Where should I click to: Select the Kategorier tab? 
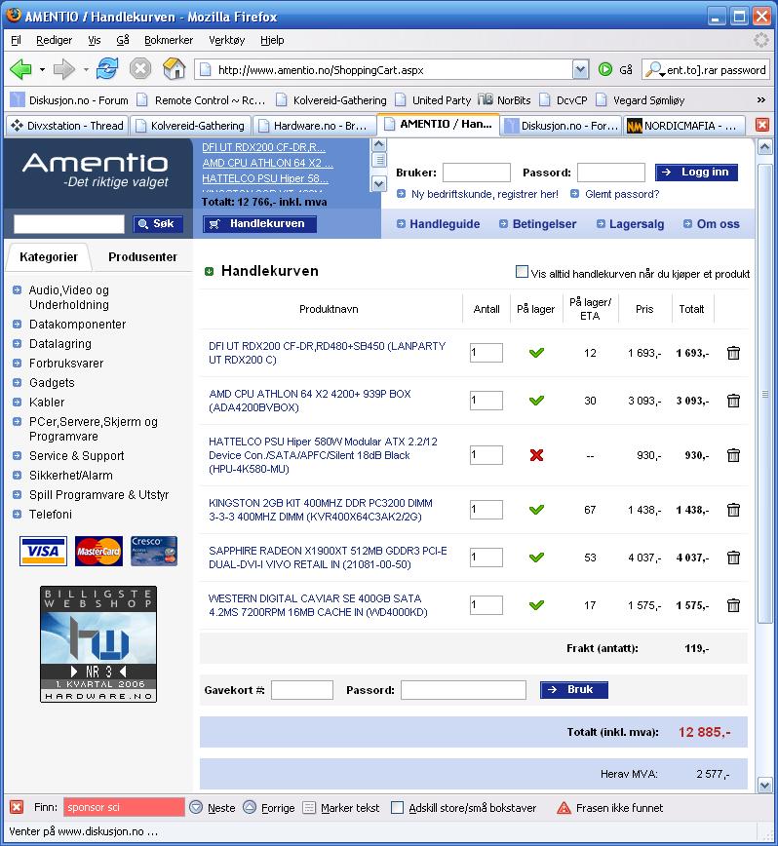click(49, 257)
